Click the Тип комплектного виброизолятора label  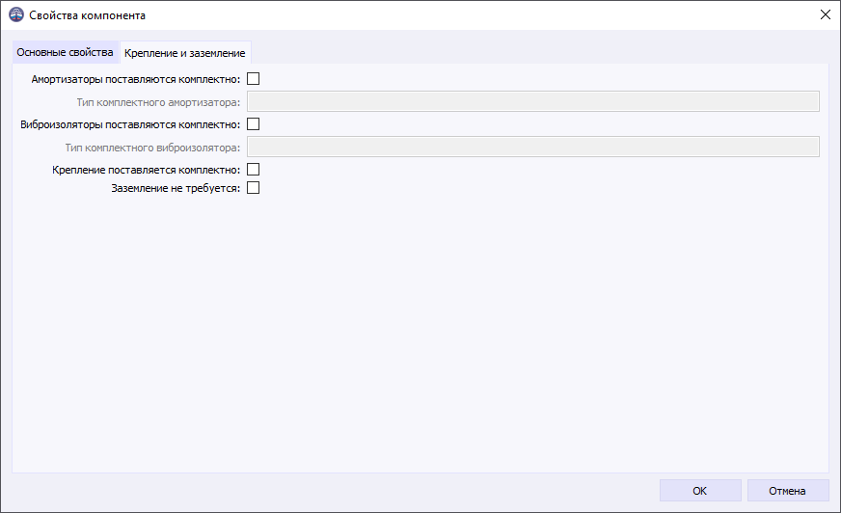click(152, 148)
